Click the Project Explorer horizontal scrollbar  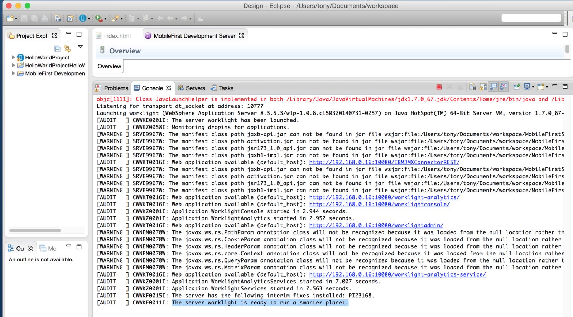pos(35,230)
